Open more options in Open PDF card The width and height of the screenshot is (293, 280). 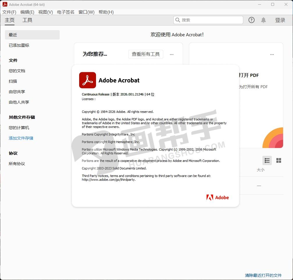272,54
